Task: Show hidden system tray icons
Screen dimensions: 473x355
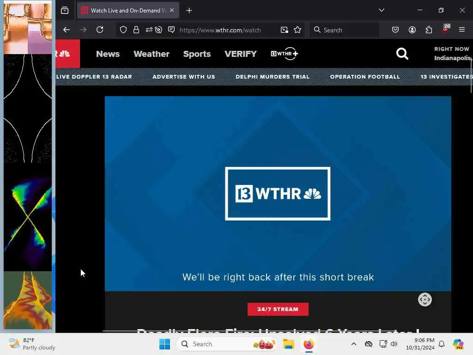Action: pyautogui.click(x=354, y=344)
